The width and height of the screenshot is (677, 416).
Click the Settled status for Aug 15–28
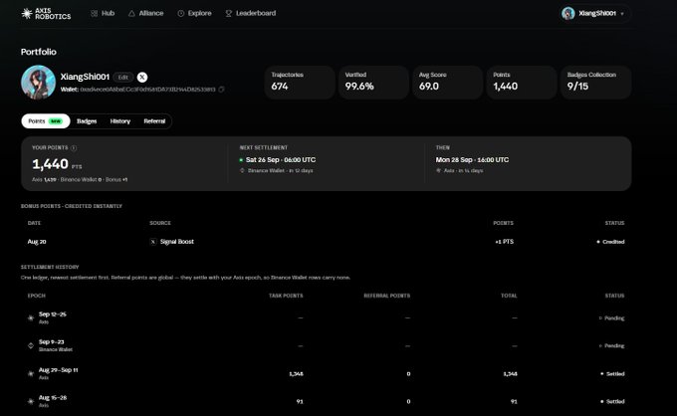point(612,401)
